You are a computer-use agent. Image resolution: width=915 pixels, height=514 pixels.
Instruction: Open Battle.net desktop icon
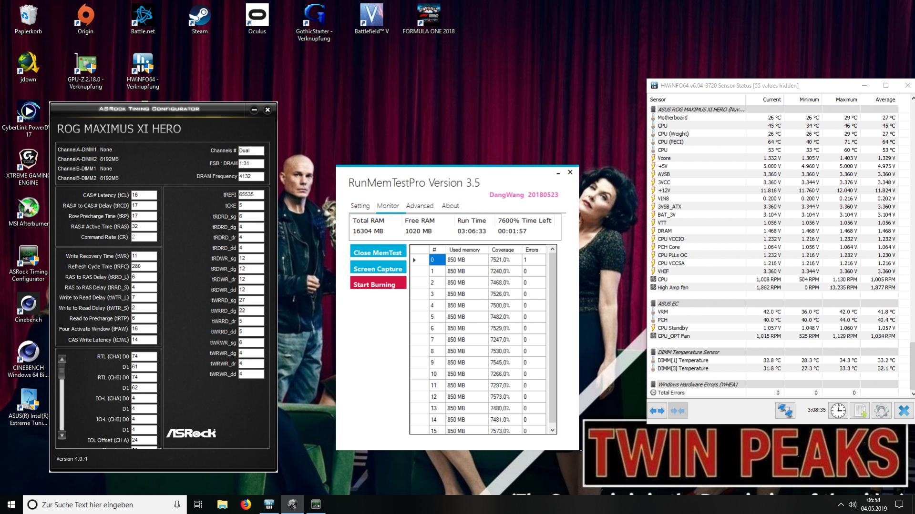pyautogui.click(x=143, y=19)
